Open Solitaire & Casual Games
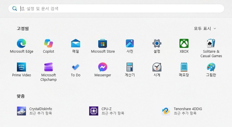 211,43
